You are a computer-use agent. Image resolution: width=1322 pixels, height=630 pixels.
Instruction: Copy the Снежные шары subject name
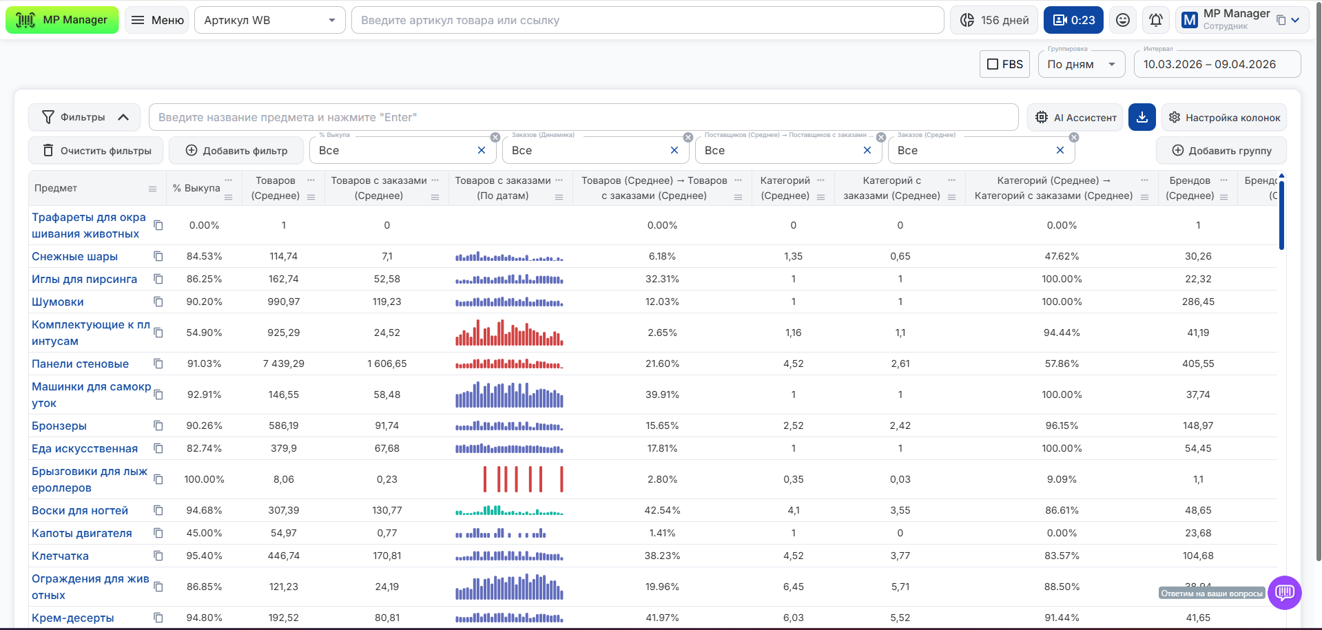(x=158, y=256)
